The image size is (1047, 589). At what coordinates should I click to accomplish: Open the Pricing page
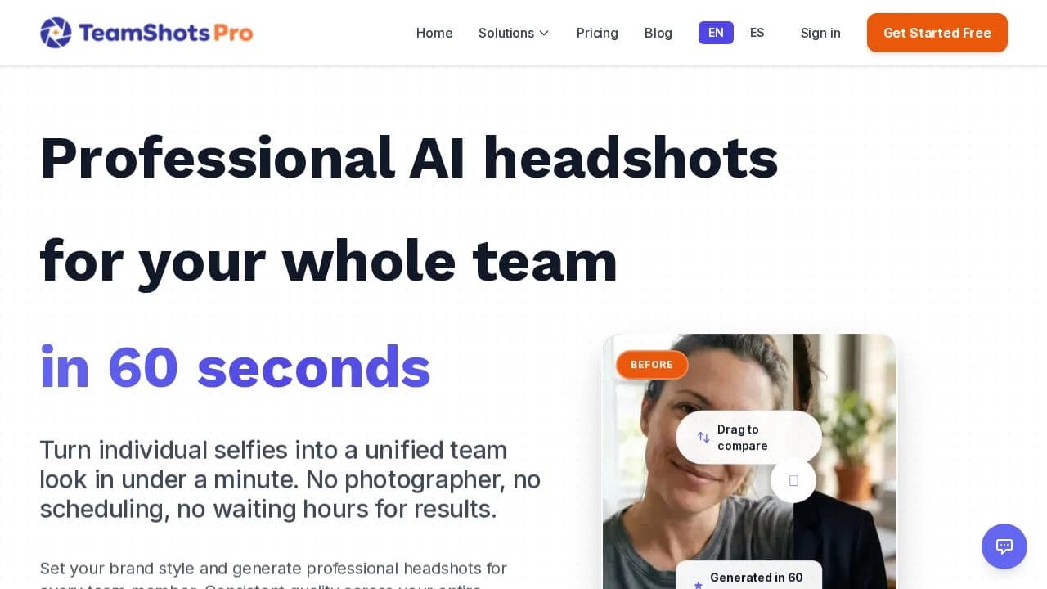(597, 33)
